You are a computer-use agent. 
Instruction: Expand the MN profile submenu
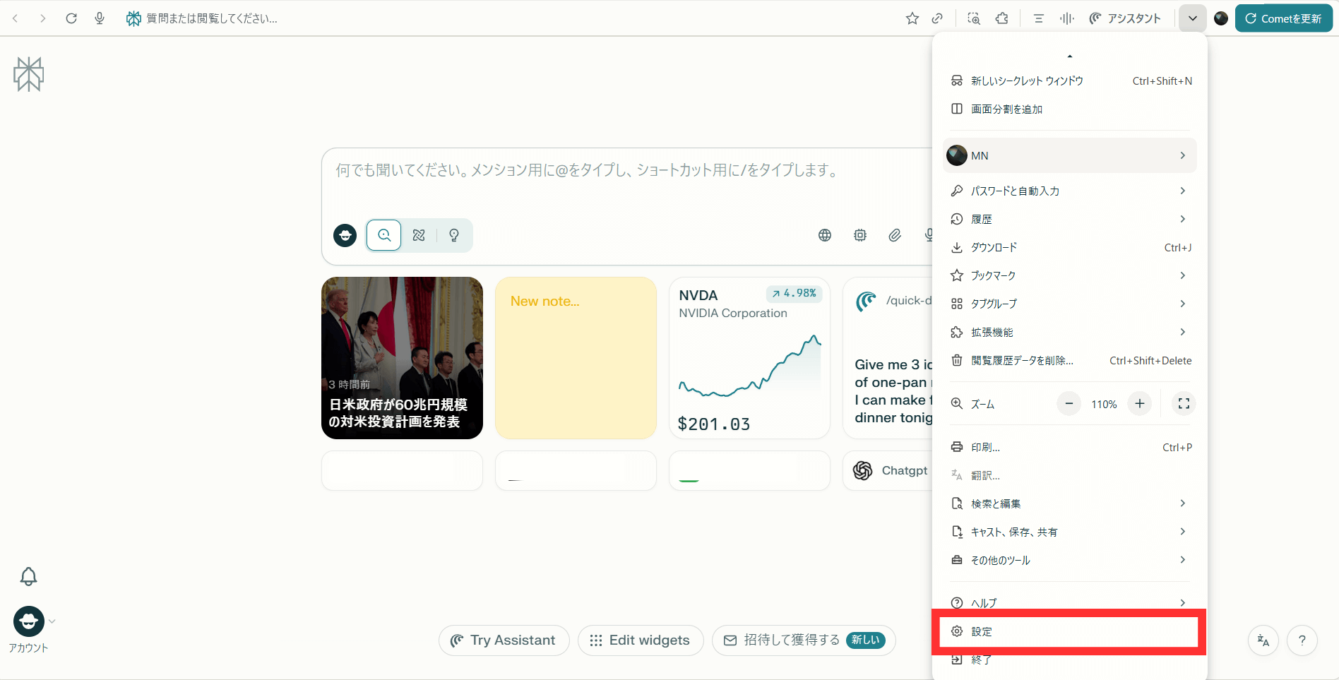1069,155
